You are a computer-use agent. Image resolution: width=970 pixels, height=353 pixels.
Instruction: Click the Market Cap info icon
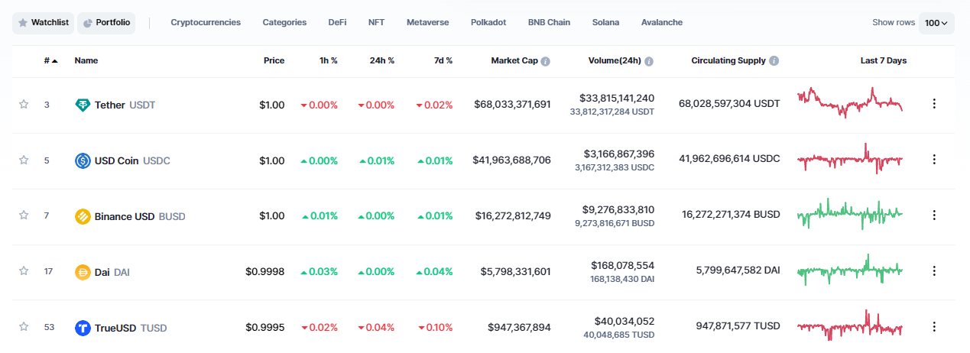pos(545,61)
